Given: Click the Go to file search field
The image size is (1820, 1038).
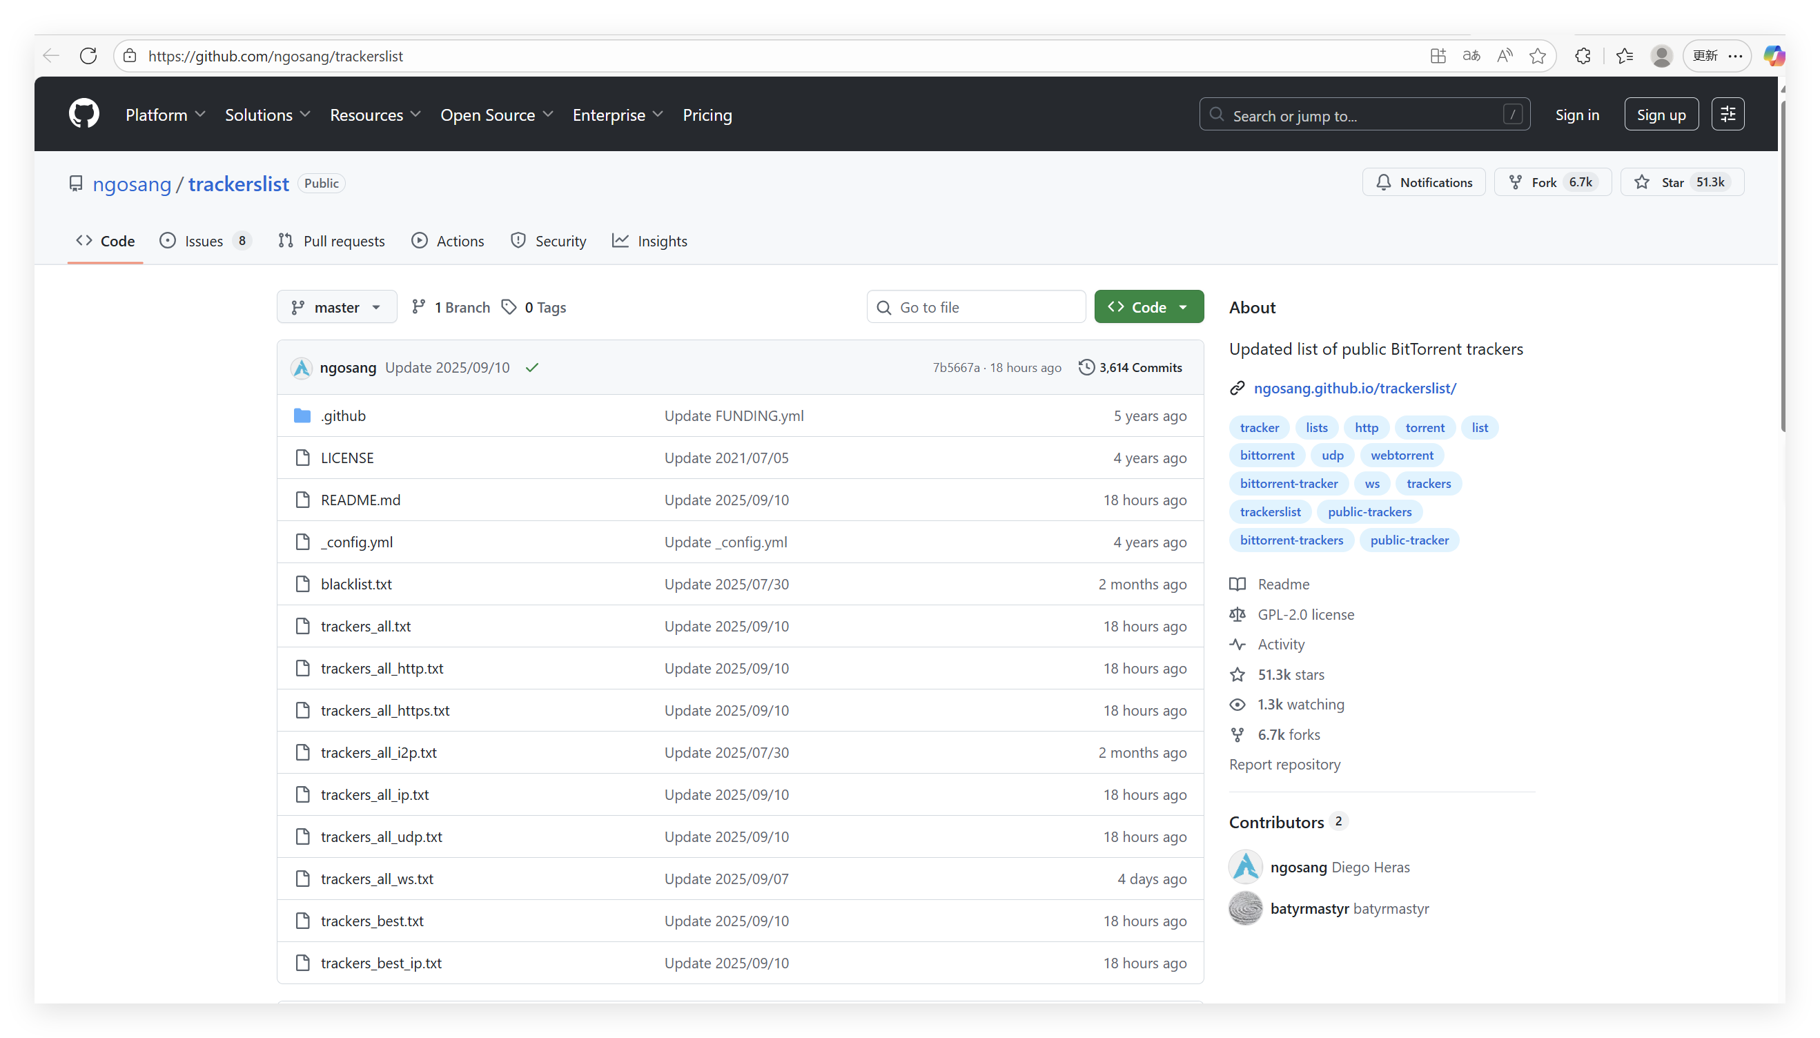Looking at the screenshot, I should click(984, 307).
